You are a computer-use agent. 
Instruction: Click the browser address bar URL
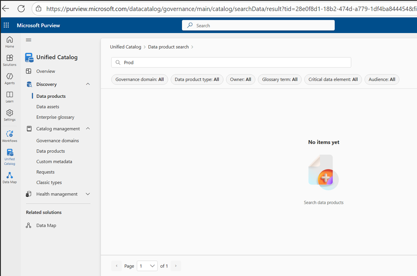231,9
